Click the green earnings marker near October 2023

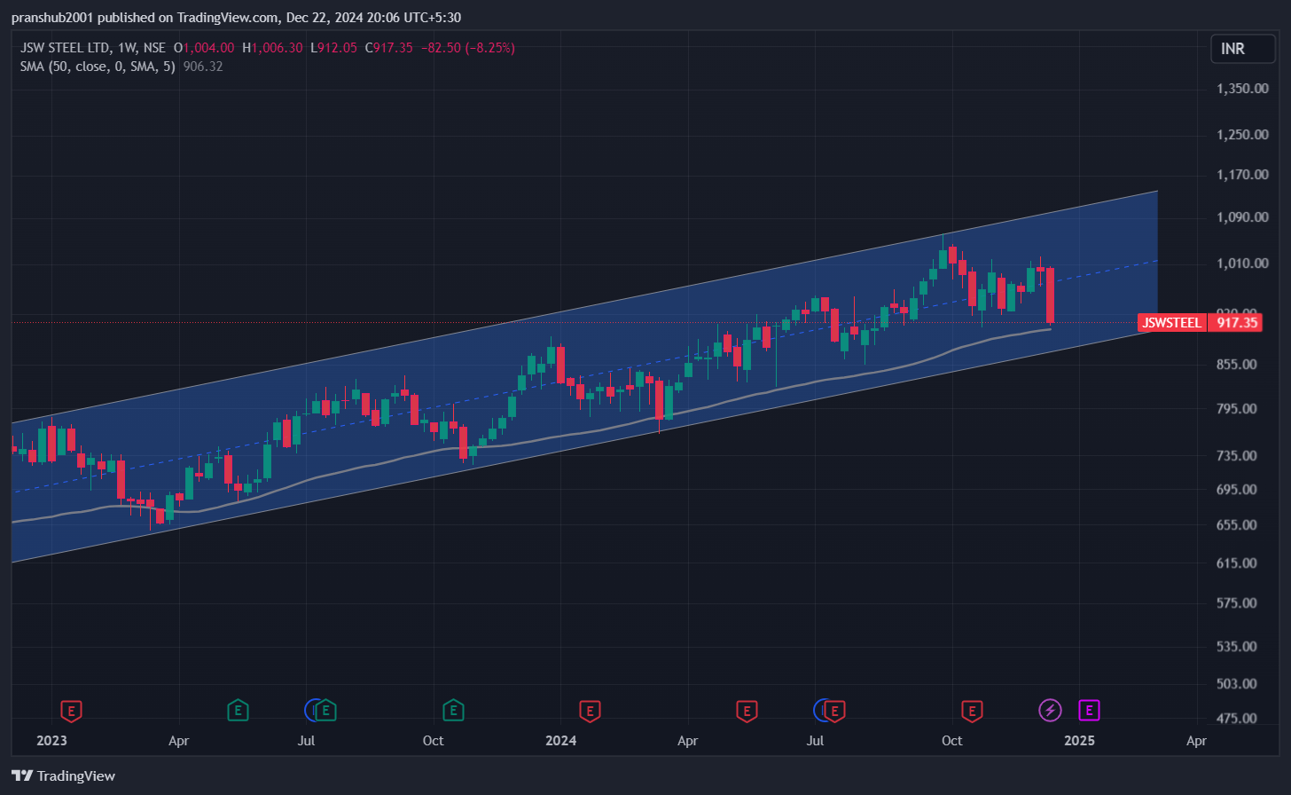tap(453, 711)
